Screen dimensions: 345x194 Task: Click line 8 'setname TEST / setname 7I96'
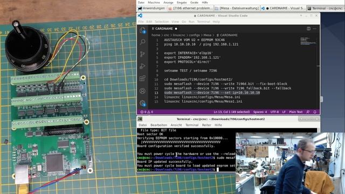pos(190,71)
